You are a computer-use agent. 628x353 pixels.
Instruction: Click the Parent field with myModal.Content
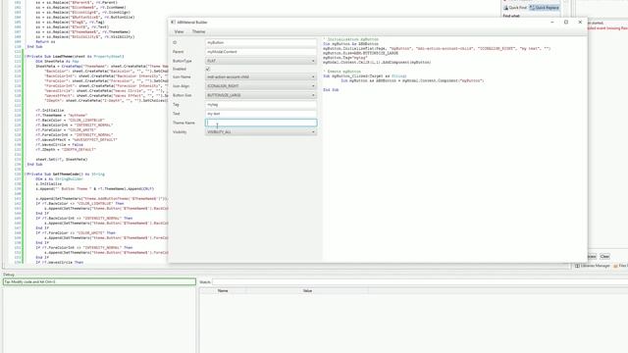261,52
